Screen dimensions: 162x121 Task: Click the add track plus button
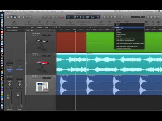click(28, 30)
